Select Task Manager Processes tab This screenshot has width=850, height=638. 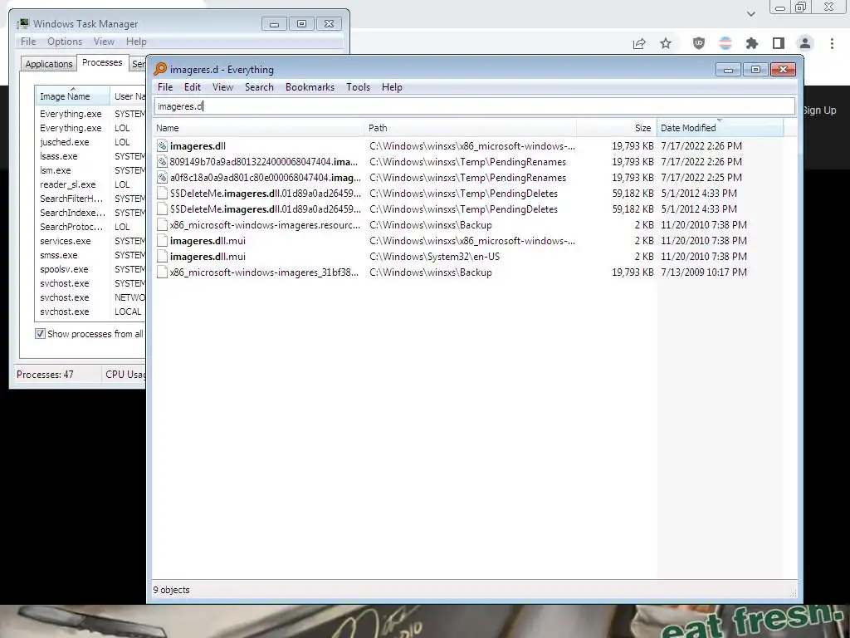102,62
